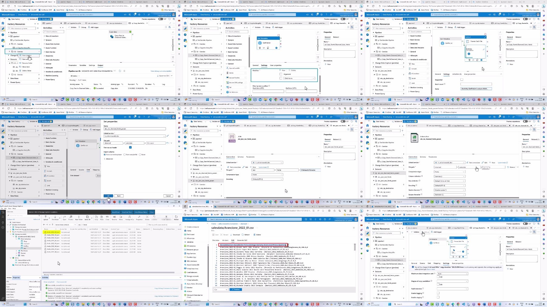
Task: Click the blue add-output arrow on the selected Get Metadata activity
Action: click(x=276, y=48)
